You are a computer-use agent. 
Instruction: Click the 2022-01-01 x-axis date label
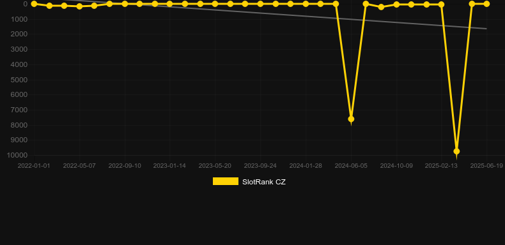[x=34, y=166]
